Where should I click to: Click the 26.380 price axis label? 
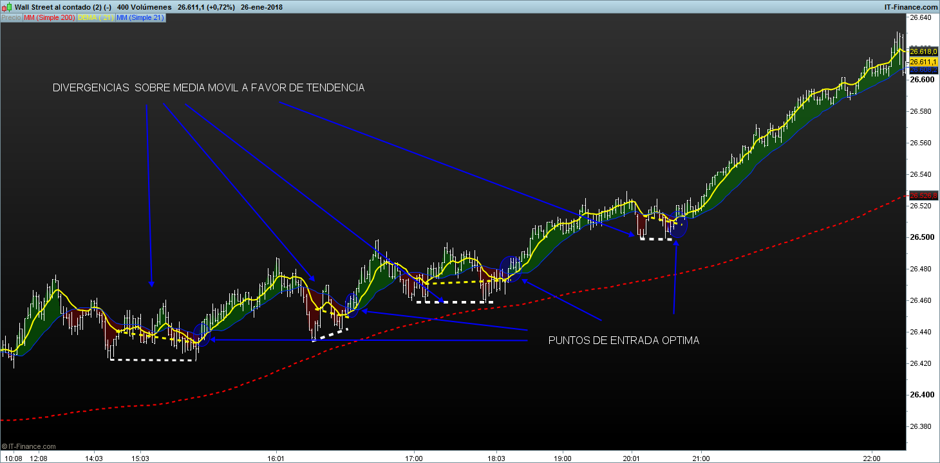click(920, 427)
